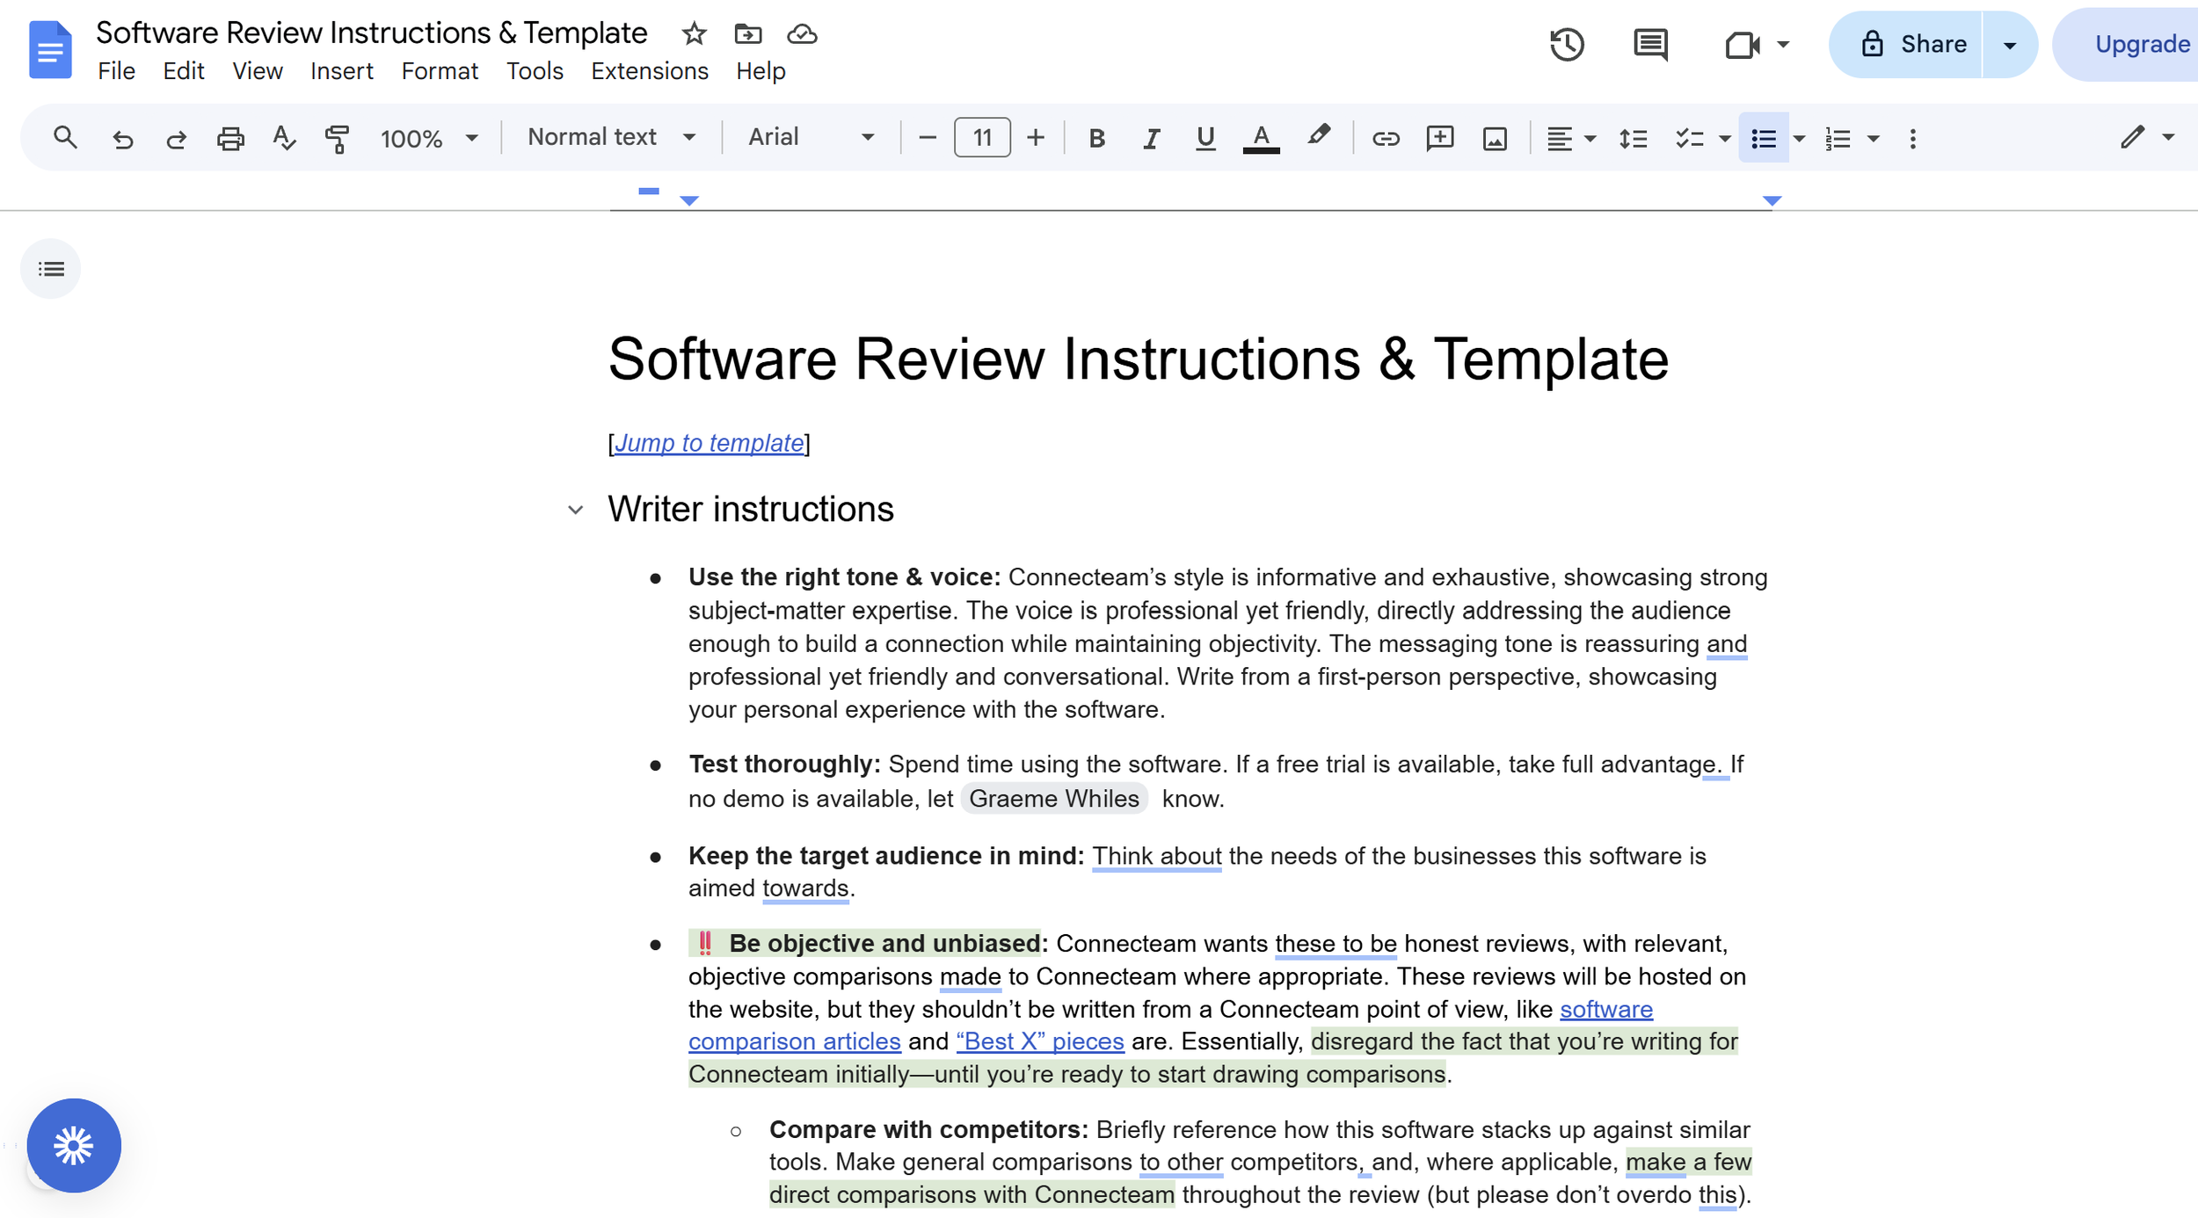Open the Format menu
The width and height of the screenshot is (2198, 1218).
440,71
